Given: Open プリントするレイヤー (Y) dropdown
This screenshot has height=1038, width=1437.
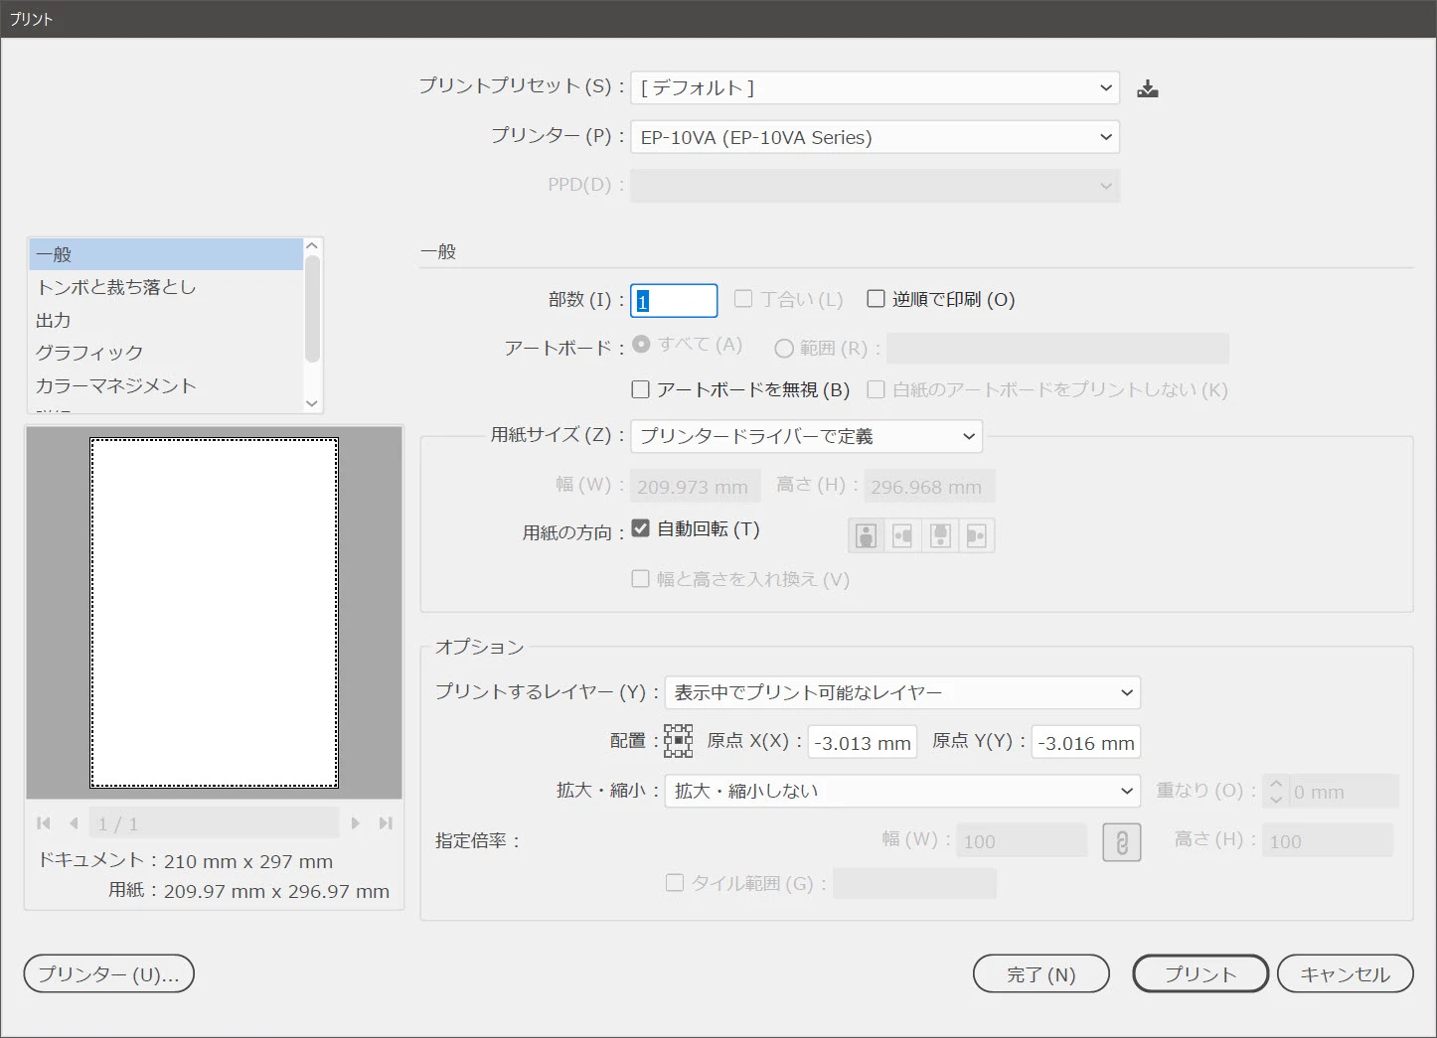Looking at the screenshot, I should point(902,692).
